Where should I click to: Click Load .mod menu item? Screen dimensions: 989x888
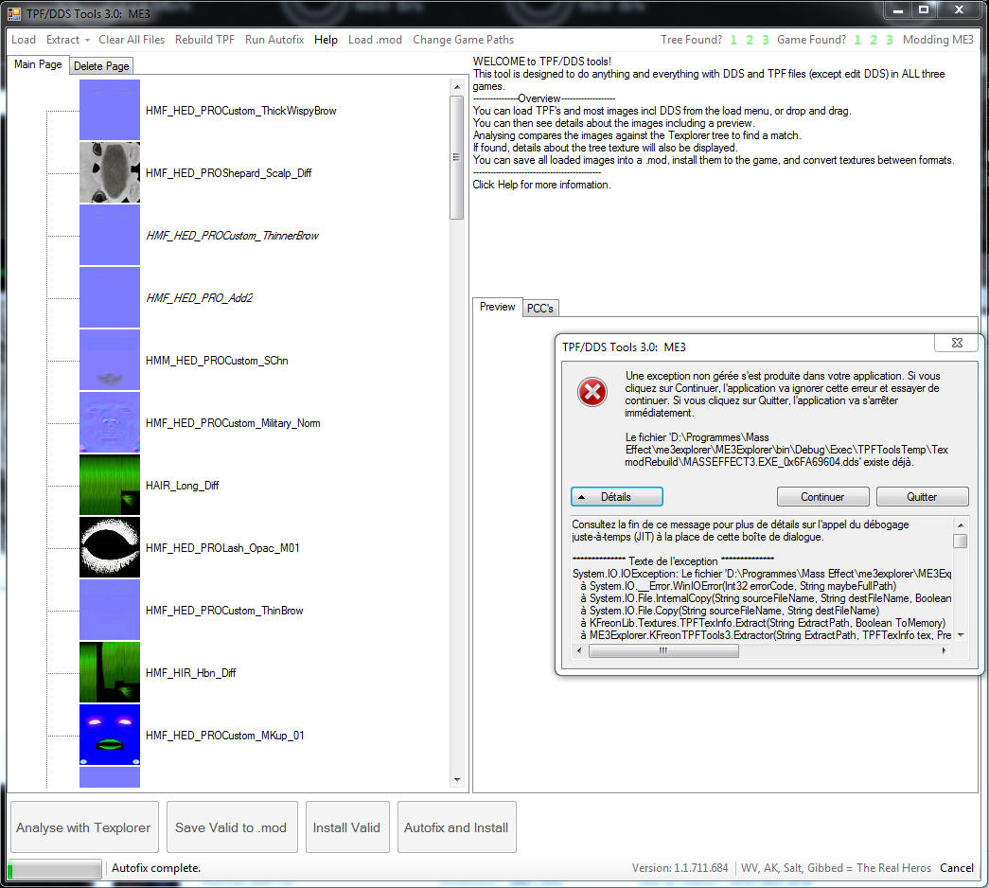[375, 40]
